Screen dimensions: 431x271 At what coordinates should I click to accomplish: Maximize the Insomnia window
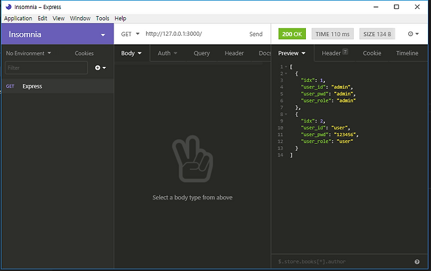tap(396, 7)
